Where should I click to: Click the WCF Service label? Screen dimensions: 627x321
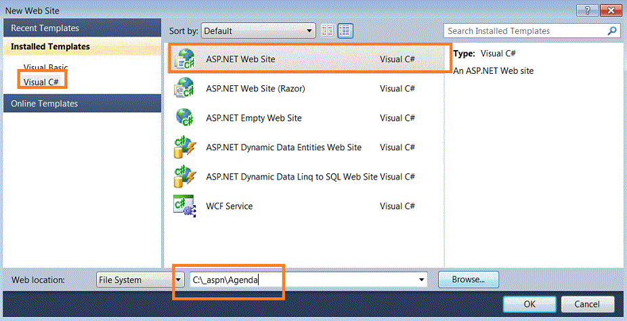coord(229,207)
